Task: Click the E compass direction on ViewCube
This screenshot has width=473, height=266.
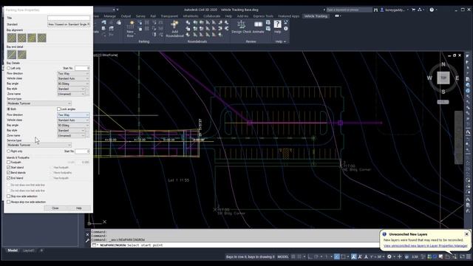Action: [x=457, y=78]
